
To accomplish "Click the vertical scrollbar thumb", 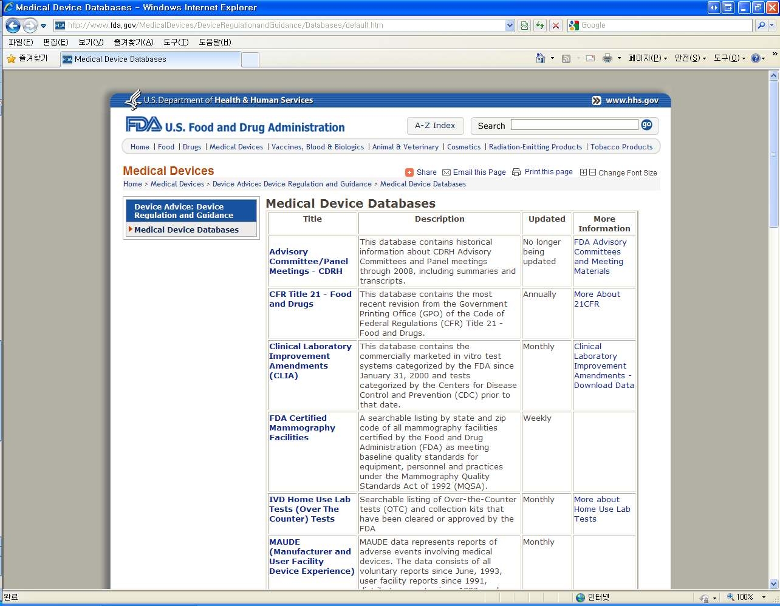I will pyautogui.click(x=773, y=155).
